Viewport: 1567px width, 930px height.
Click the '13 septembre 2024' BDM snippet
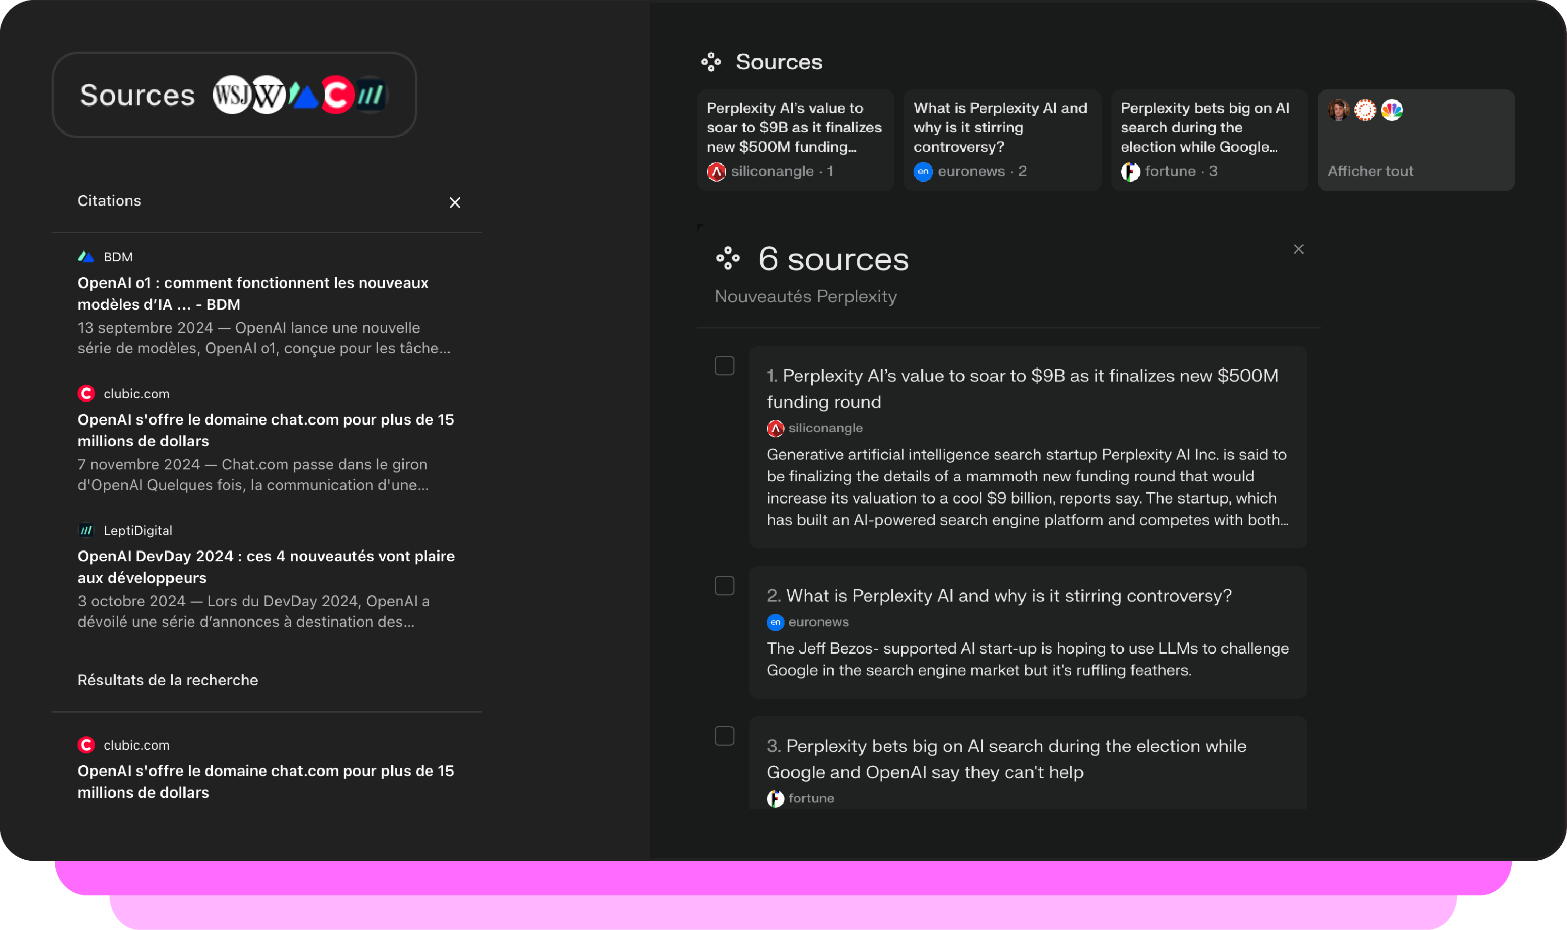[264, 338]
